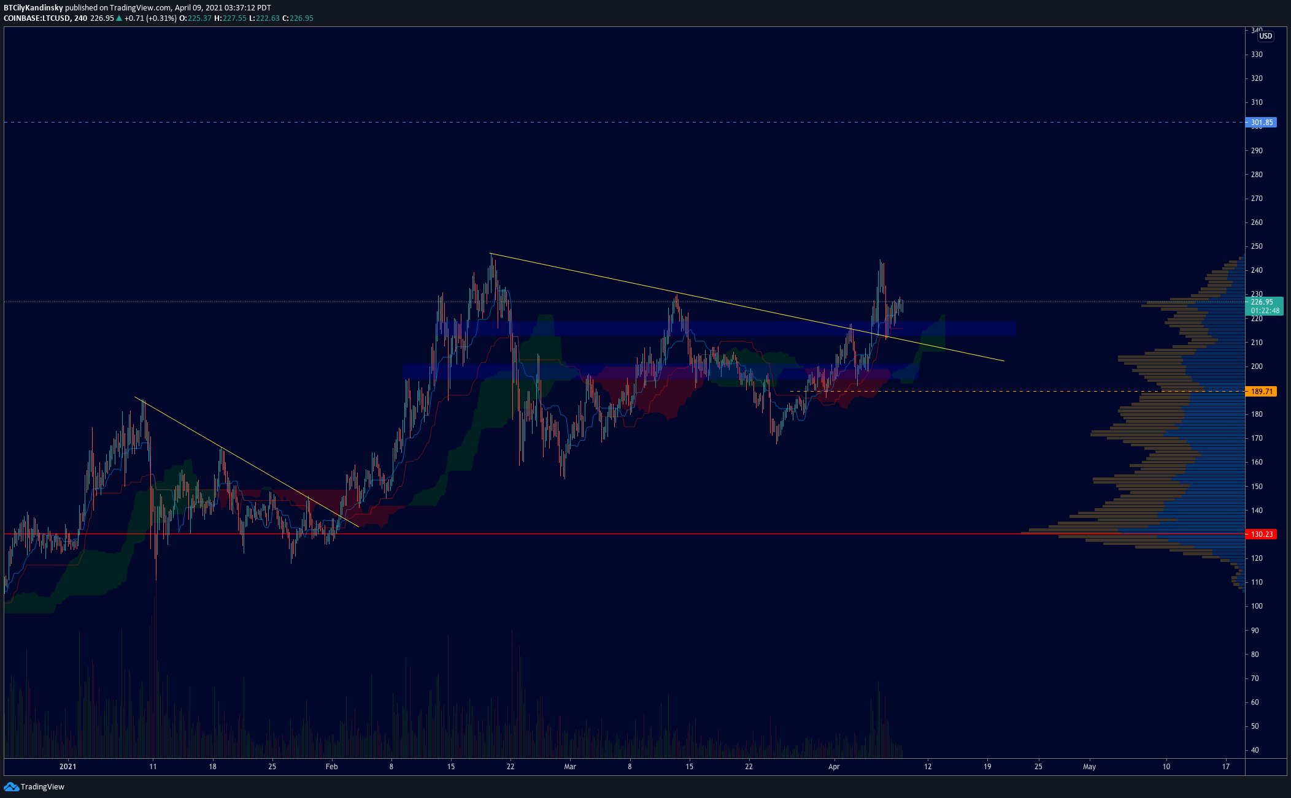Click the BTCilyKandinsky author name
The width and height of the screenshot is (1291, 798).
pos(33,8)
